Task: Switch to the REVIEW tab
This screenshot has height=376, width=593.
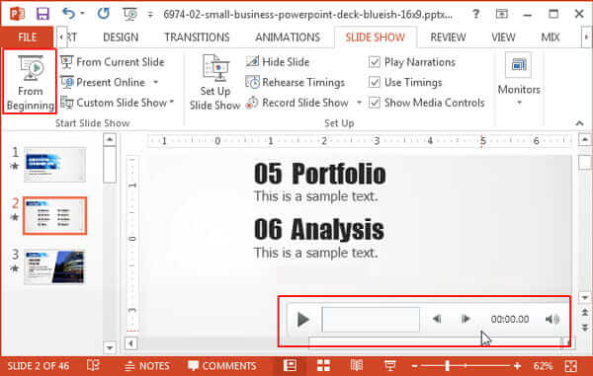Action: (x=448, y=37)
